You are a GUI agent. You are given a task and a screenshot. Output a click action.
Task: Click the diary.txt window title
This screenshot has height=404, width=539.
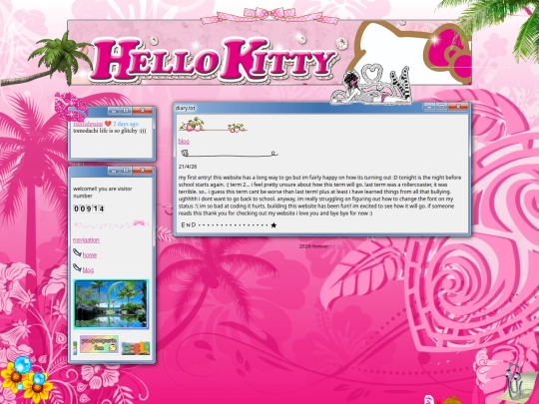(x=185, y=108)
